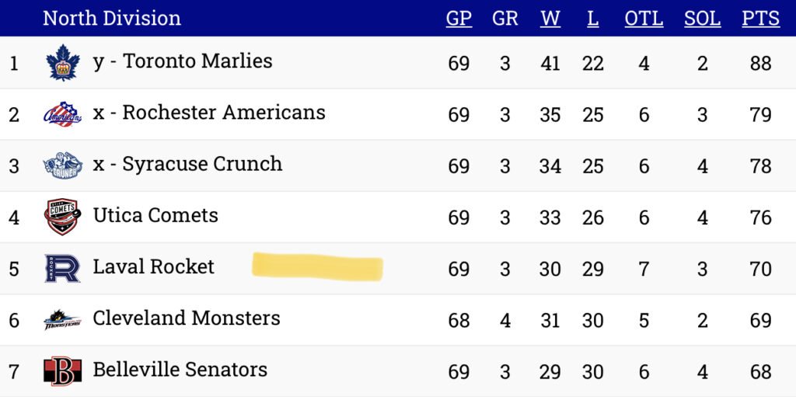Viewport: 796px width, 397px height.
Task: Open the Utica Comets team name
Action: click(155, 216)
